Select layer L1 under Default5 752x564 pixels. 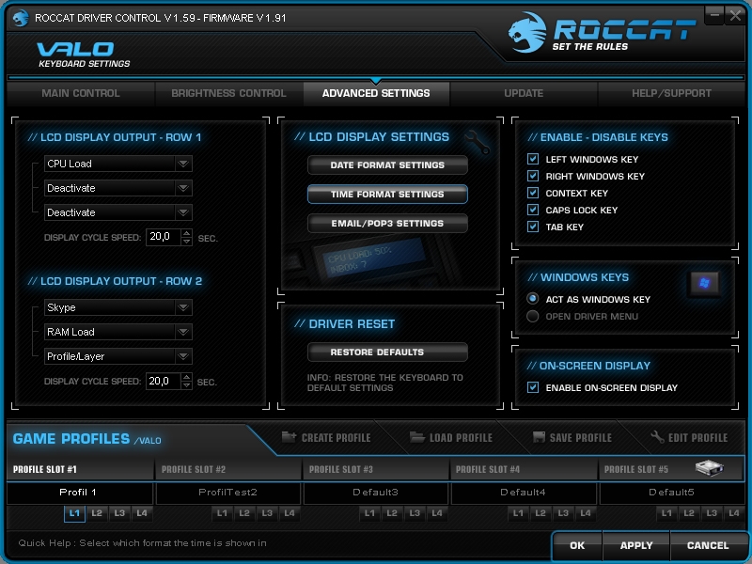tap(666, 513)
